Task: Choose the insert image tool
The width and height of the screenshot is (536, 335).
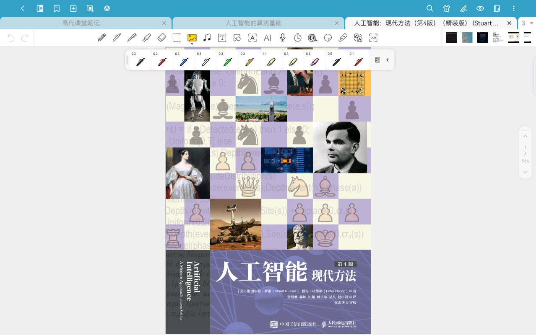Action: point(192,37)
